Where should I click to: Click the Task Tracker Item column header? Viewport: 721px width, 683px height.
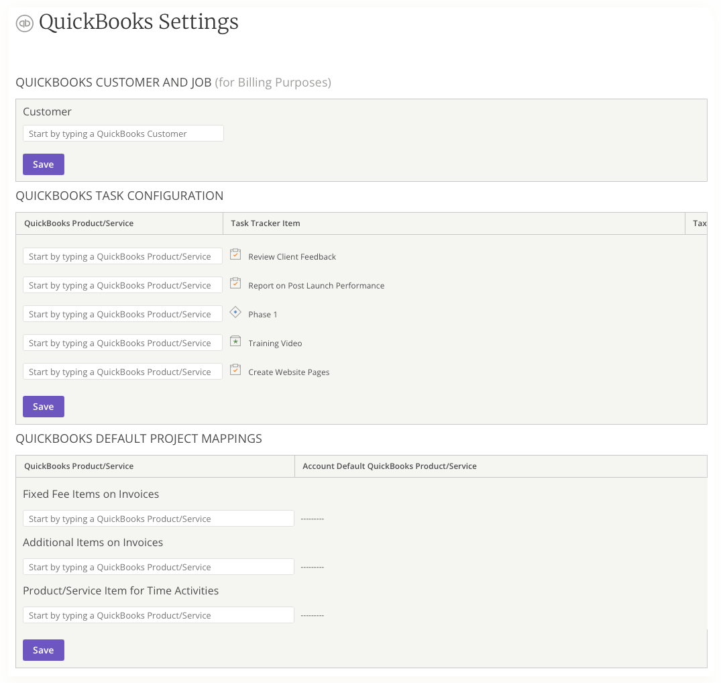[x=264, y=223]
